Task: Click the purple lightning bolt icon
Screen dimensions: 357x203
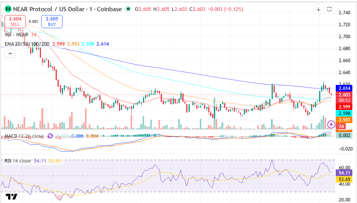Action: coord(331,124)
